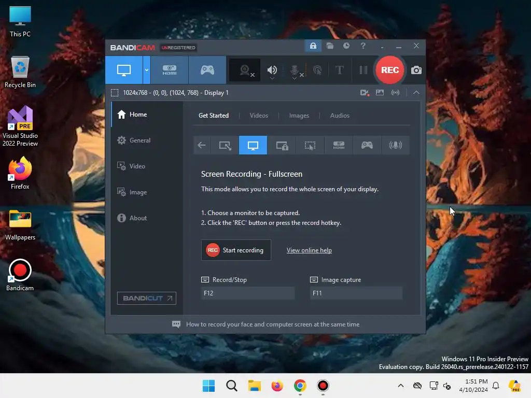Image resolution: width=531 pixels, height=398 pixels.
Task: Switch to HDMI device recording mode
Action: [x=170, y=70]
